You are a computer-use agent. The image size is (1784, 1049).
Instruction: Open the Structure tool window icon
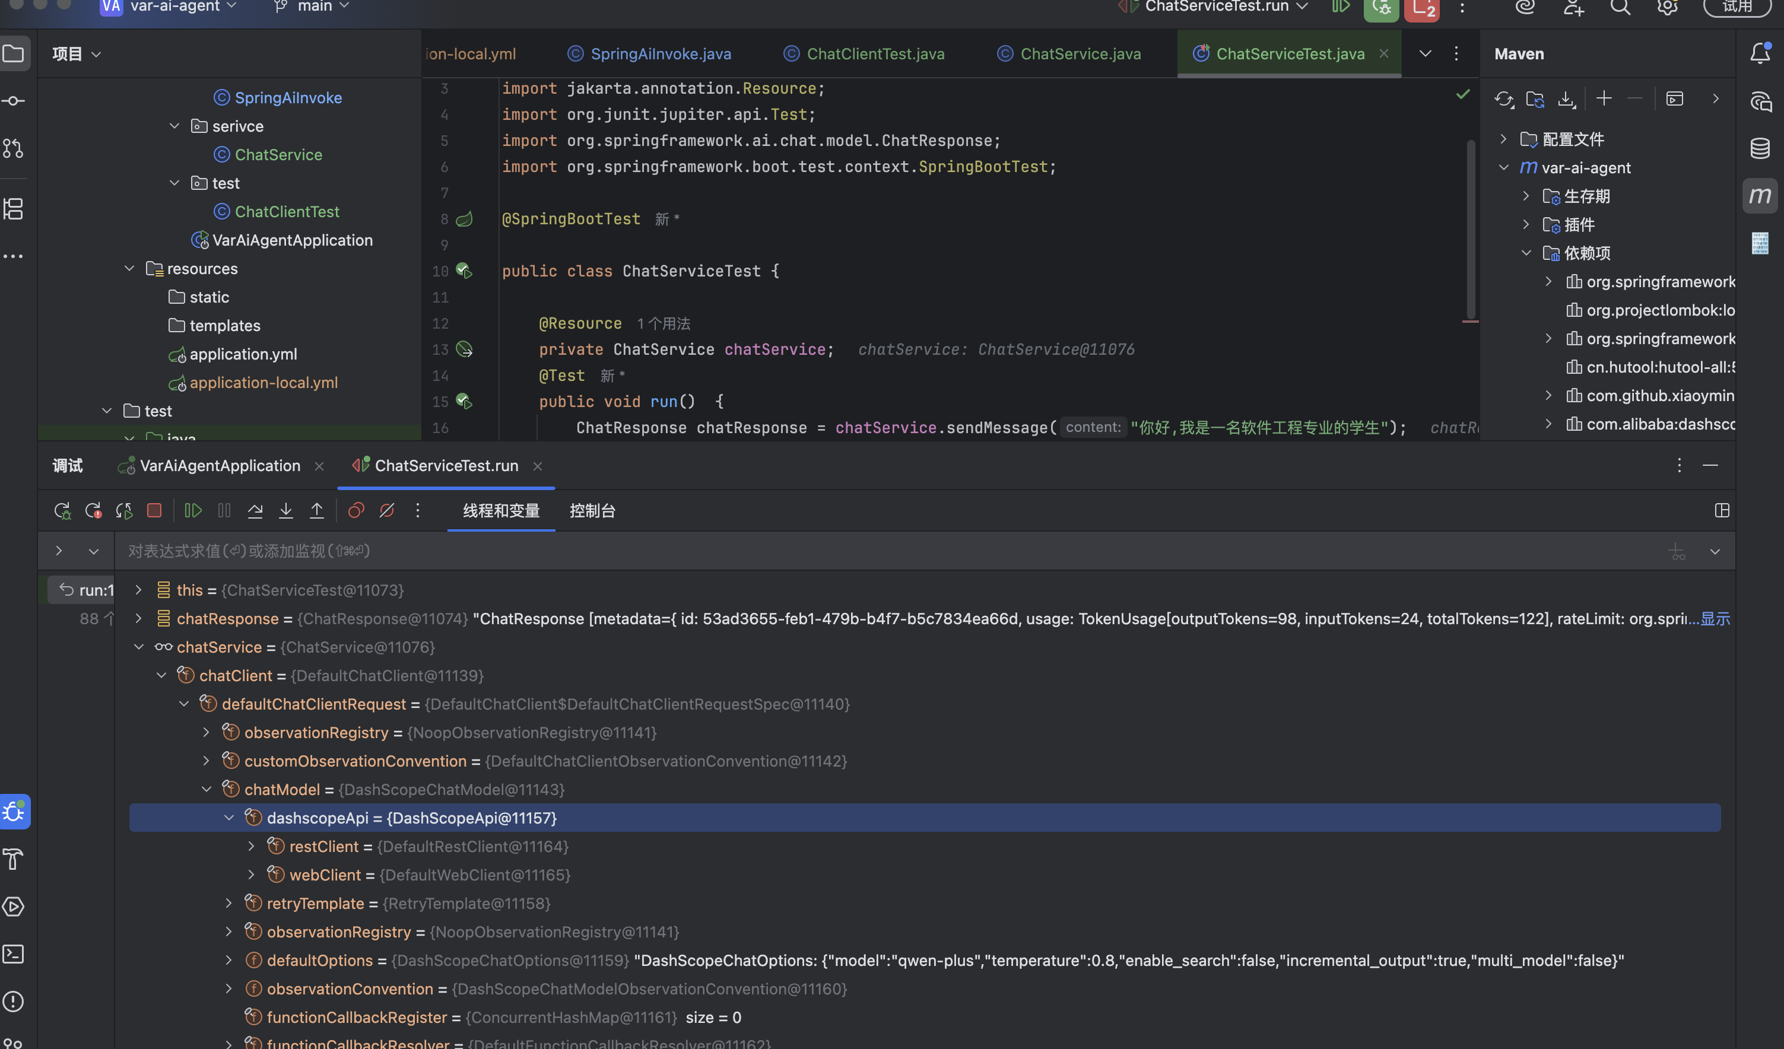14,209
